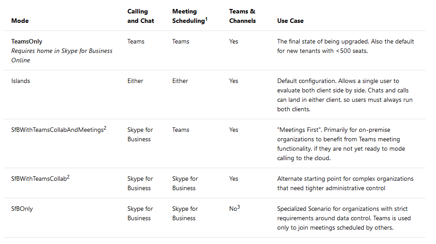Click the Teams & Channels column header
The width and height of the screenshot is (436, 244).
point(242,16)
